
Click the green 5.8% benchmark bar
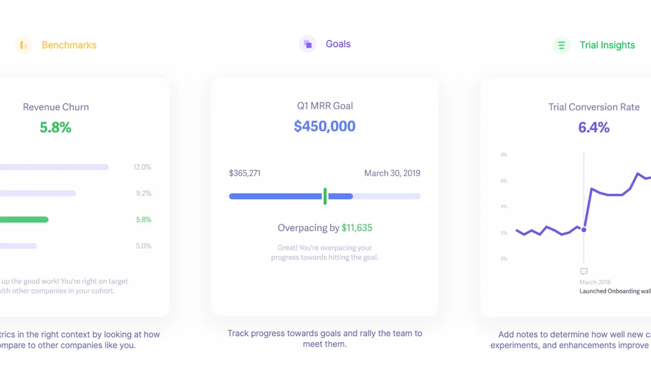point(24,220)
